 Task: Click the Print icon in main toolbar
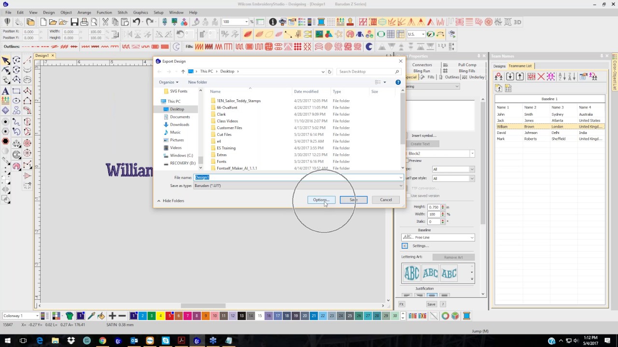84,22
